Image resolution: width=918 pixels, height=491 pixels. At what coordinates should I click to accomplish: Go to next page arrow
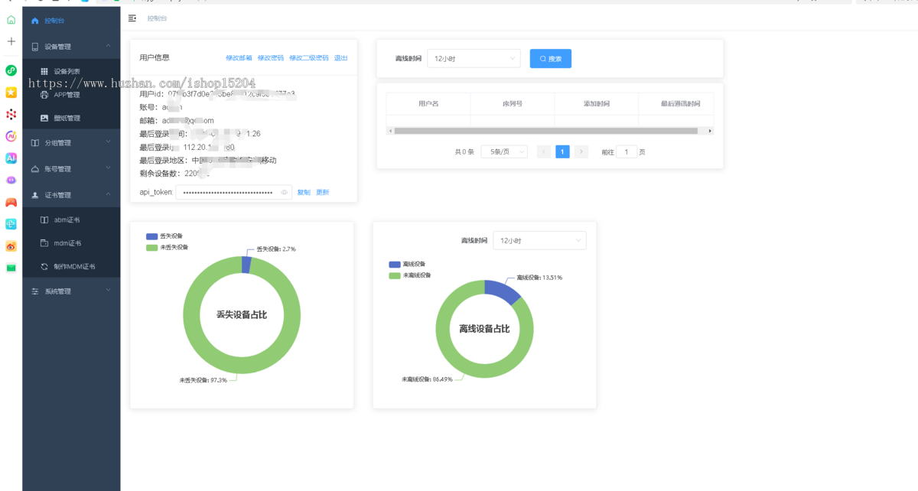[581, 152]
